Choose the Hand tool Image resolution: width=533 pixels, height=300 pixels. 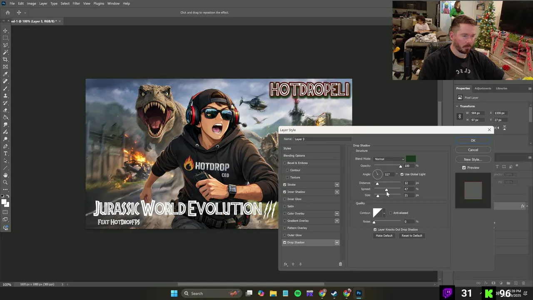point(5,175)
